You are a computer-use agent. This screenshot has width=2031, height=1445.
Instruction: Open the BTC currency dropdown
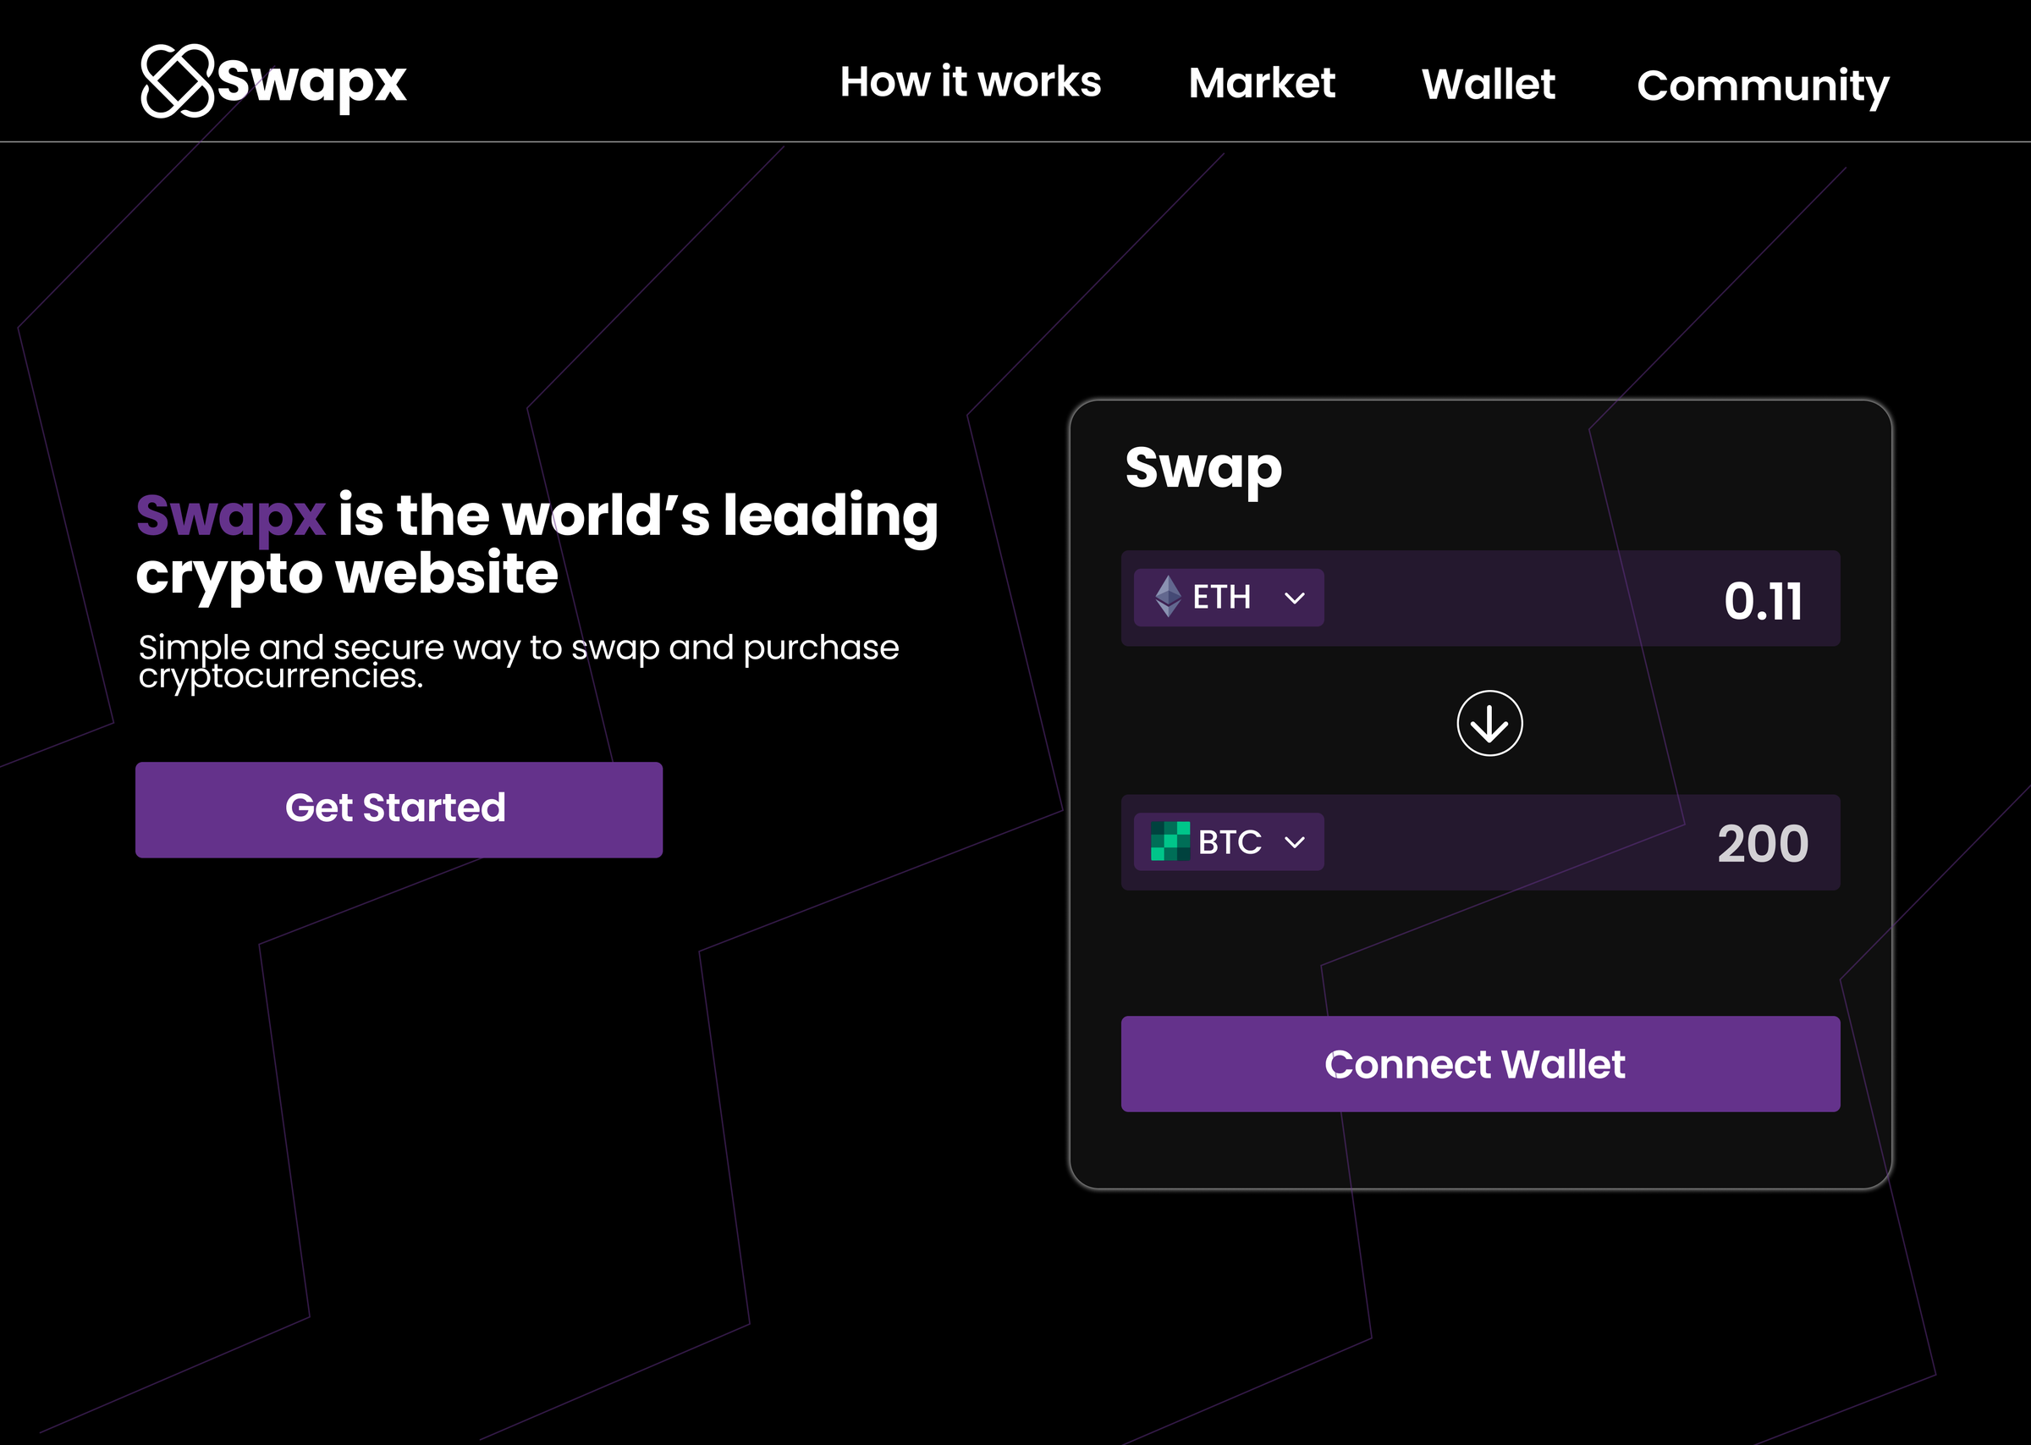1296,841
